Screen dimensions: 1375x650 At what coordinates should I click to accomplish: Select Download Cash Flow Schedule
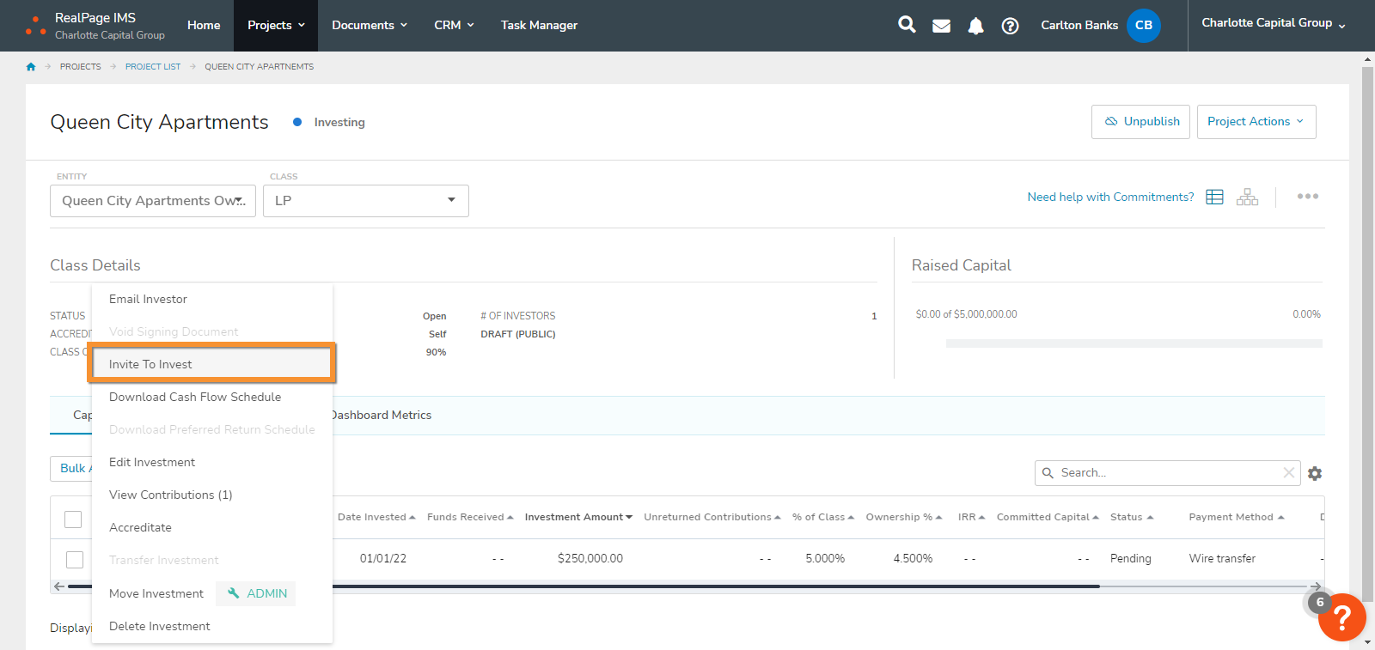point(211,397)
